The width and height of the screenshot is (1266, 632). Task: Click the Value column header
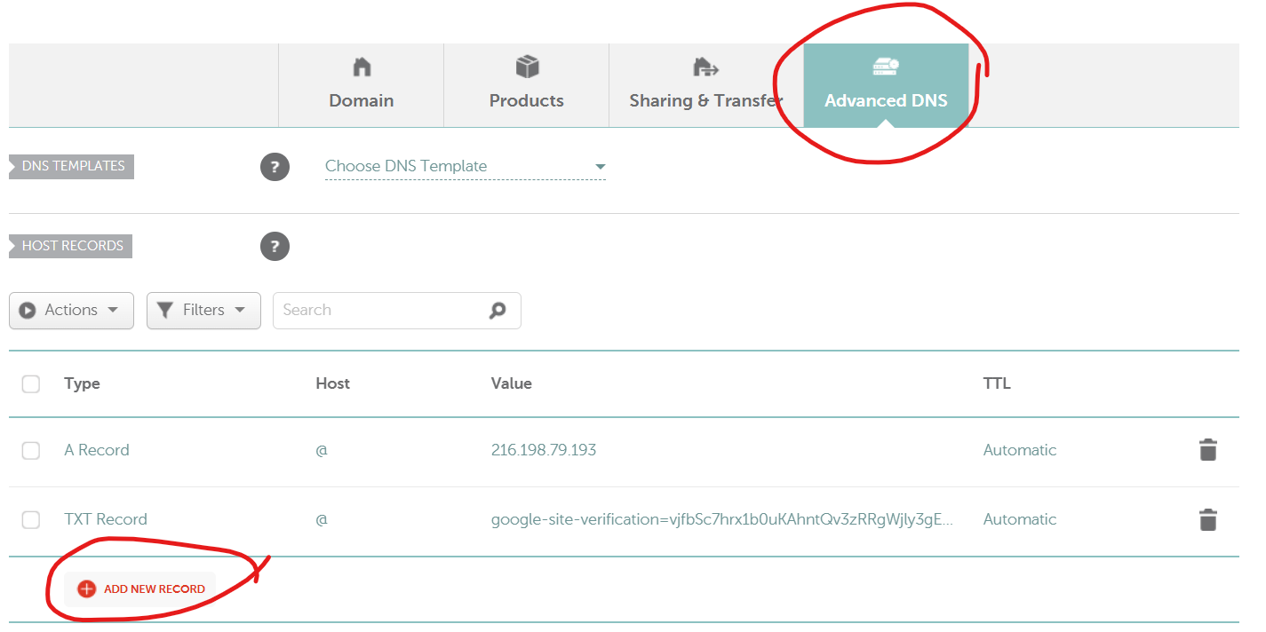coord(511,383)
